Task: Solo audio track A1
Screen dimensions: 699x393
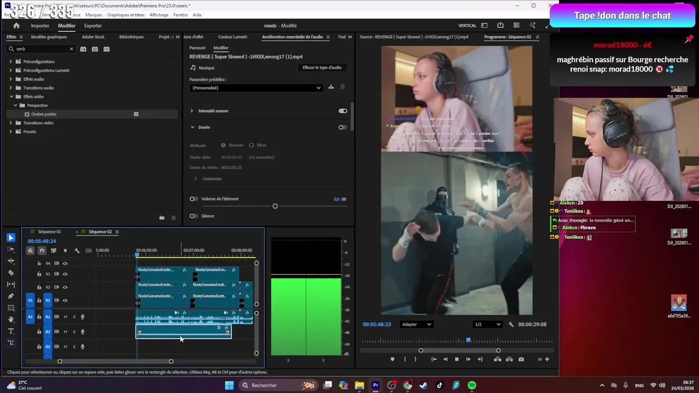Action: (74, 317)
